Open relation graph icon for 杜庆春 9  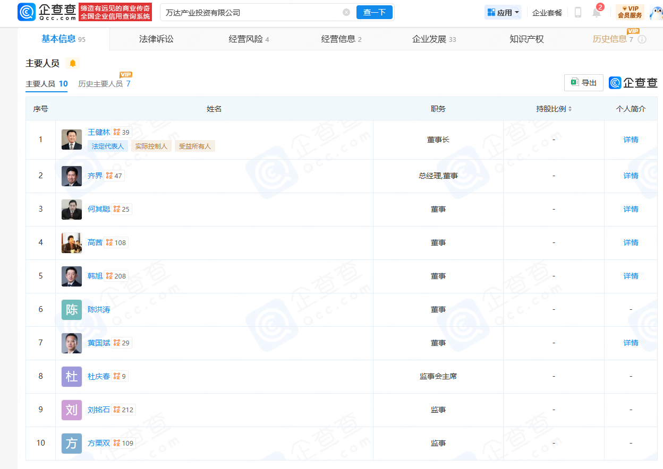(x=116, y=376)
